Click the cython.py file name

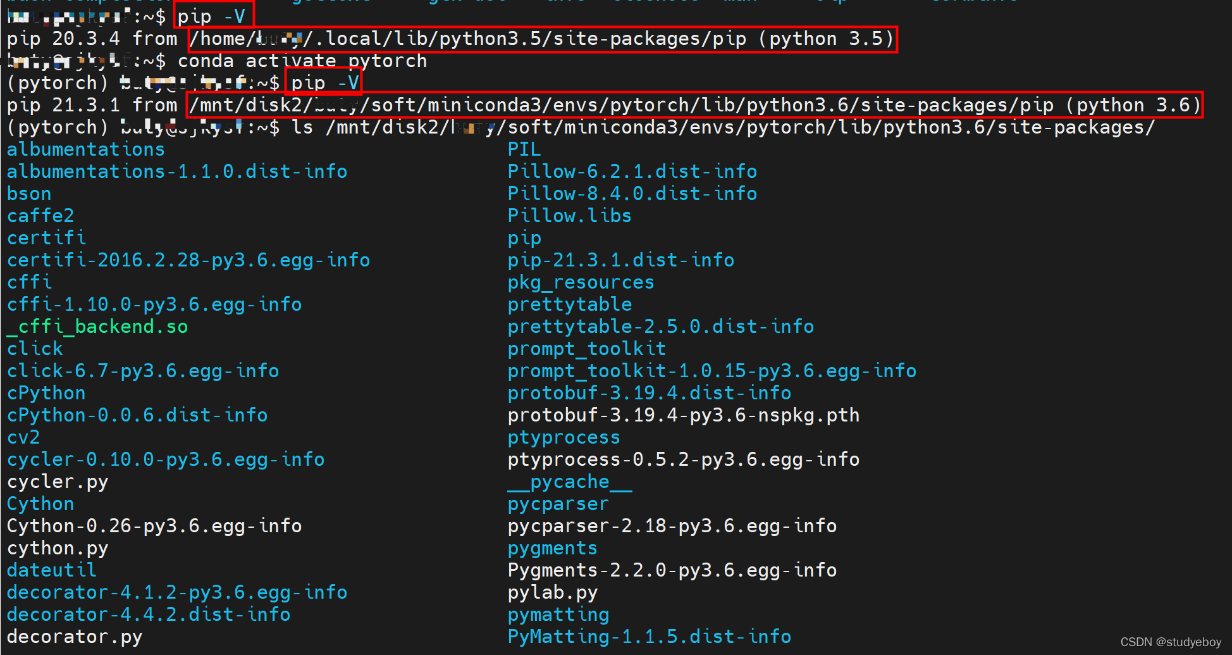click(58, 548)
